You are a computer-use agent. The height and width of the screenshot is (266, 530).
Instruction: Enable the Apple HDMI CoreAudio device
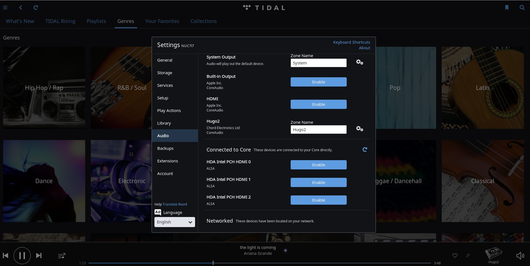click(319, 104)
